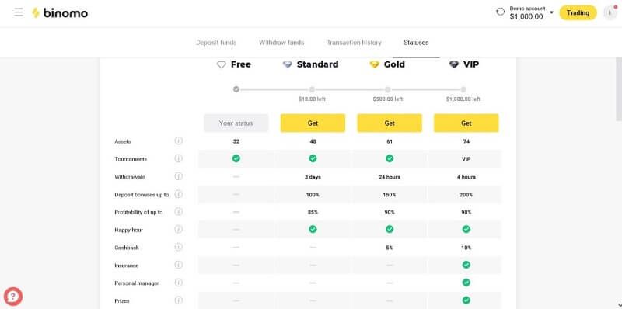The image size is (622, 309).
Task: Click Standard column Happy hour checkmark
Action: (x=313, y=229)
